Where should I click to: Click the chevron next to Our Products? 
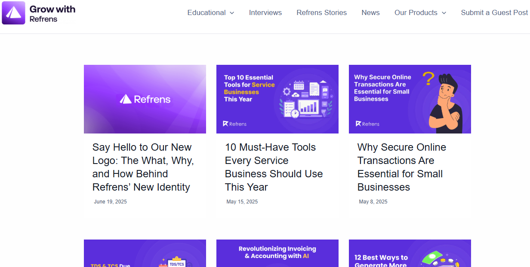(x=444, y=13)
